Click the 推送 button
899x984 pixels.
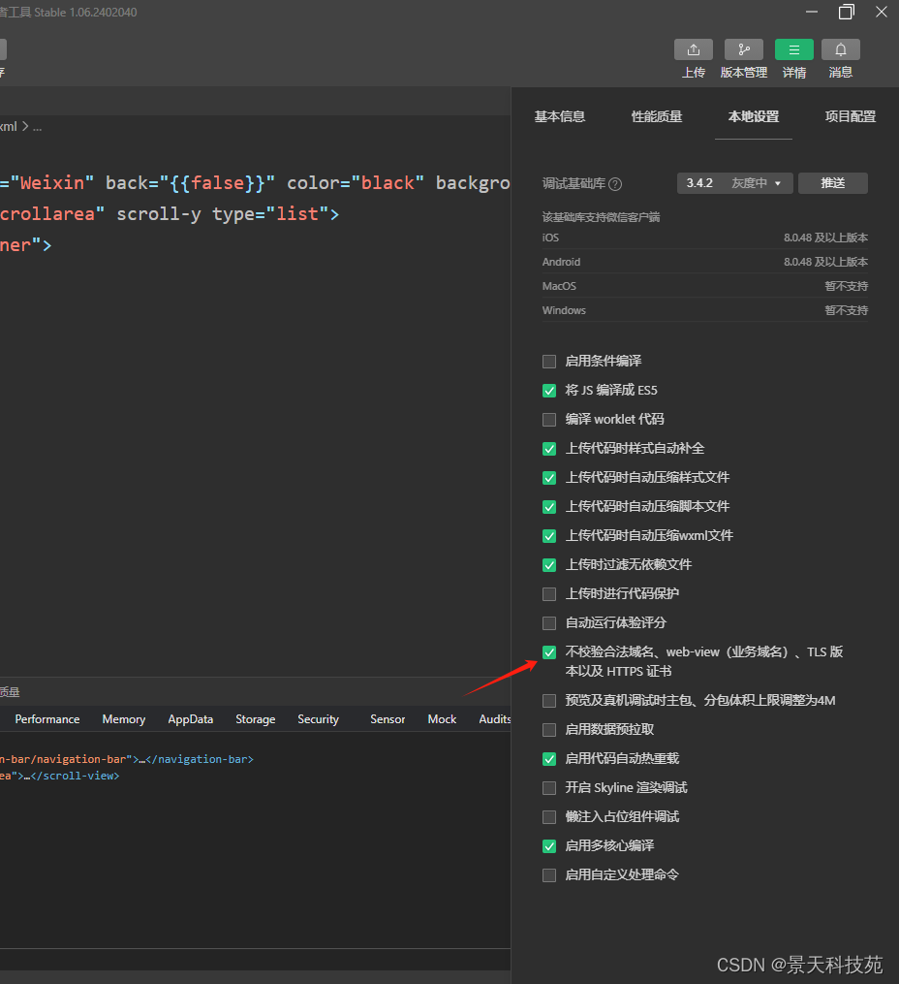coord(833,183)
